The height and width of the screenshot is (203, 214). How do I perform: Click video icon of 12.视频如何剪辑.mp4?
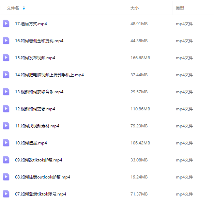[6, 109]
